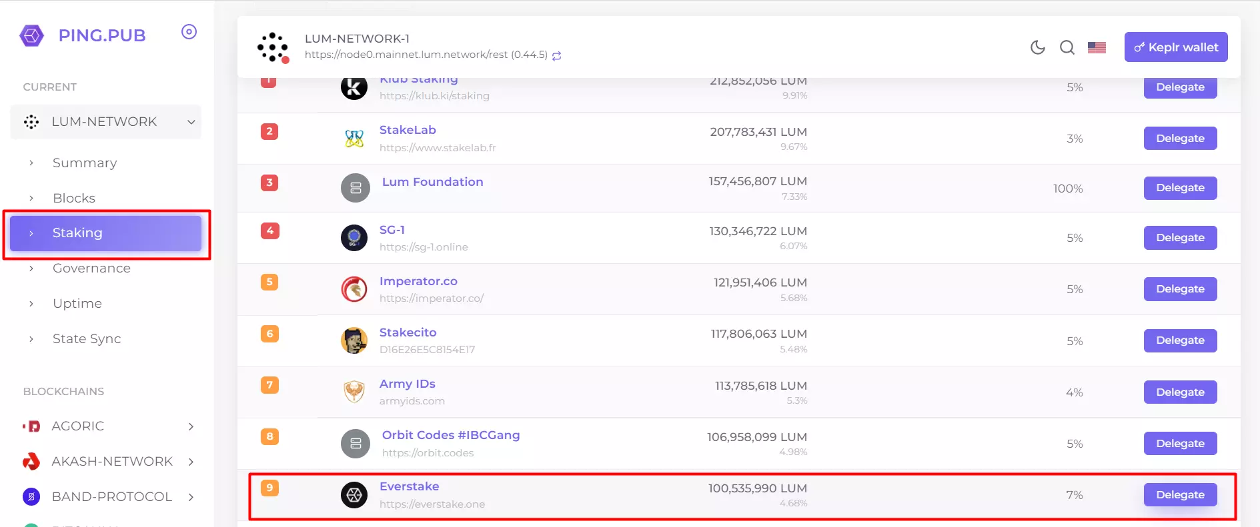Open the Everstake validator link

click(410, 486)
